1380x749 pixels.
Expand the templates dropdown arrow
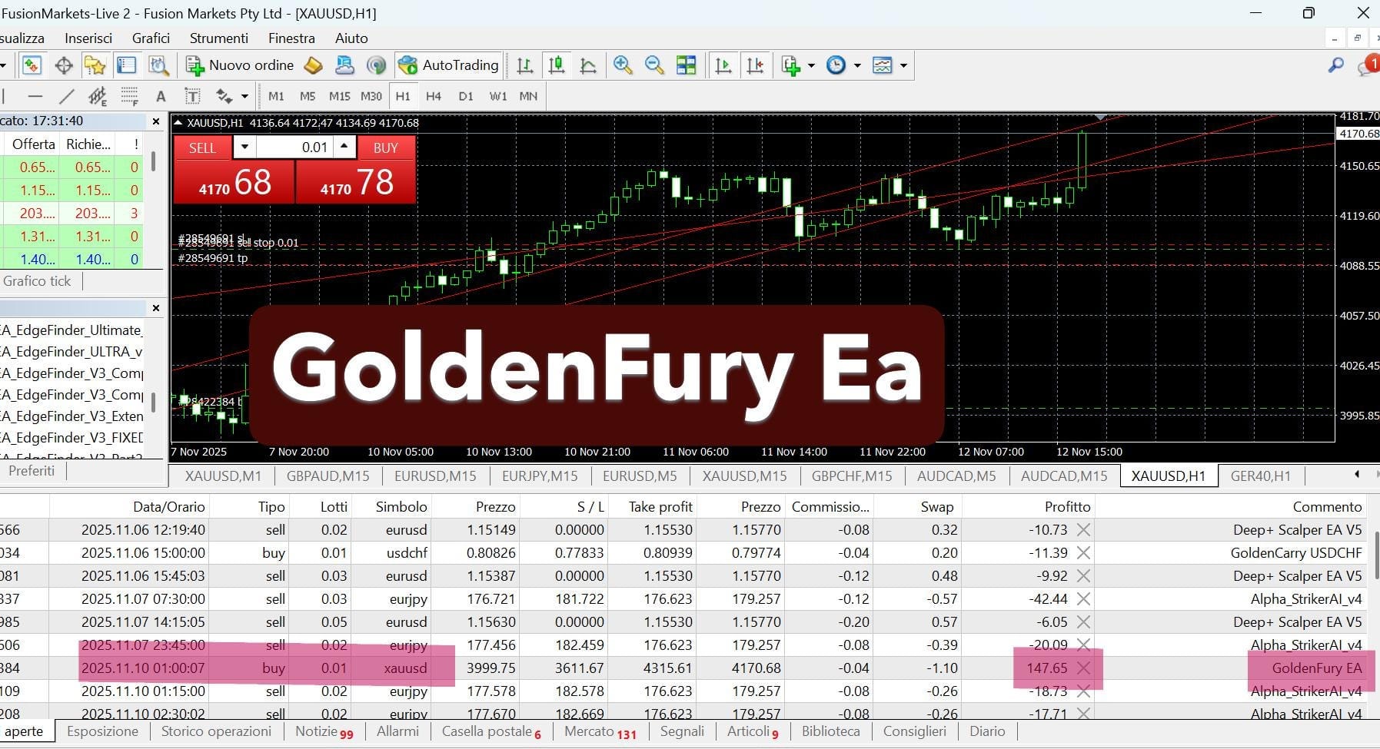click(903, 65)
